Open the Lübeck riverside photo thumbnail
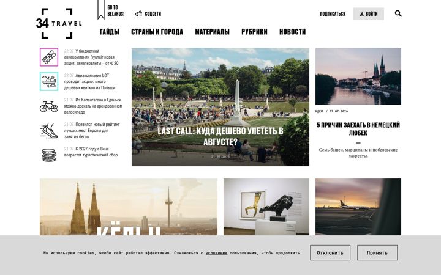441x275 pixels. point(358,76)
